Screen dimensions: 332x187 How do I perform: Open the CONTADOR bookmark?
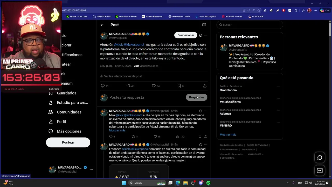tap(255, 17)
